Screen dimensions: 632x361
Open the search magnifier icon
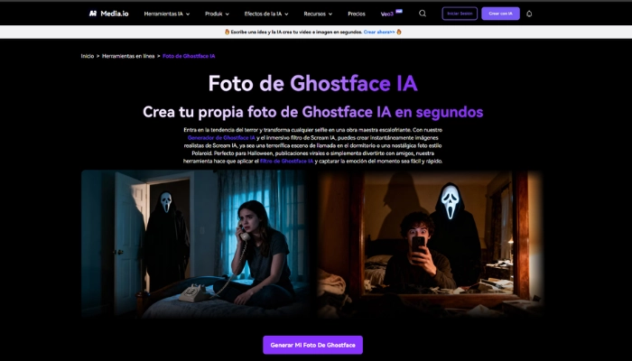[423, 14]
